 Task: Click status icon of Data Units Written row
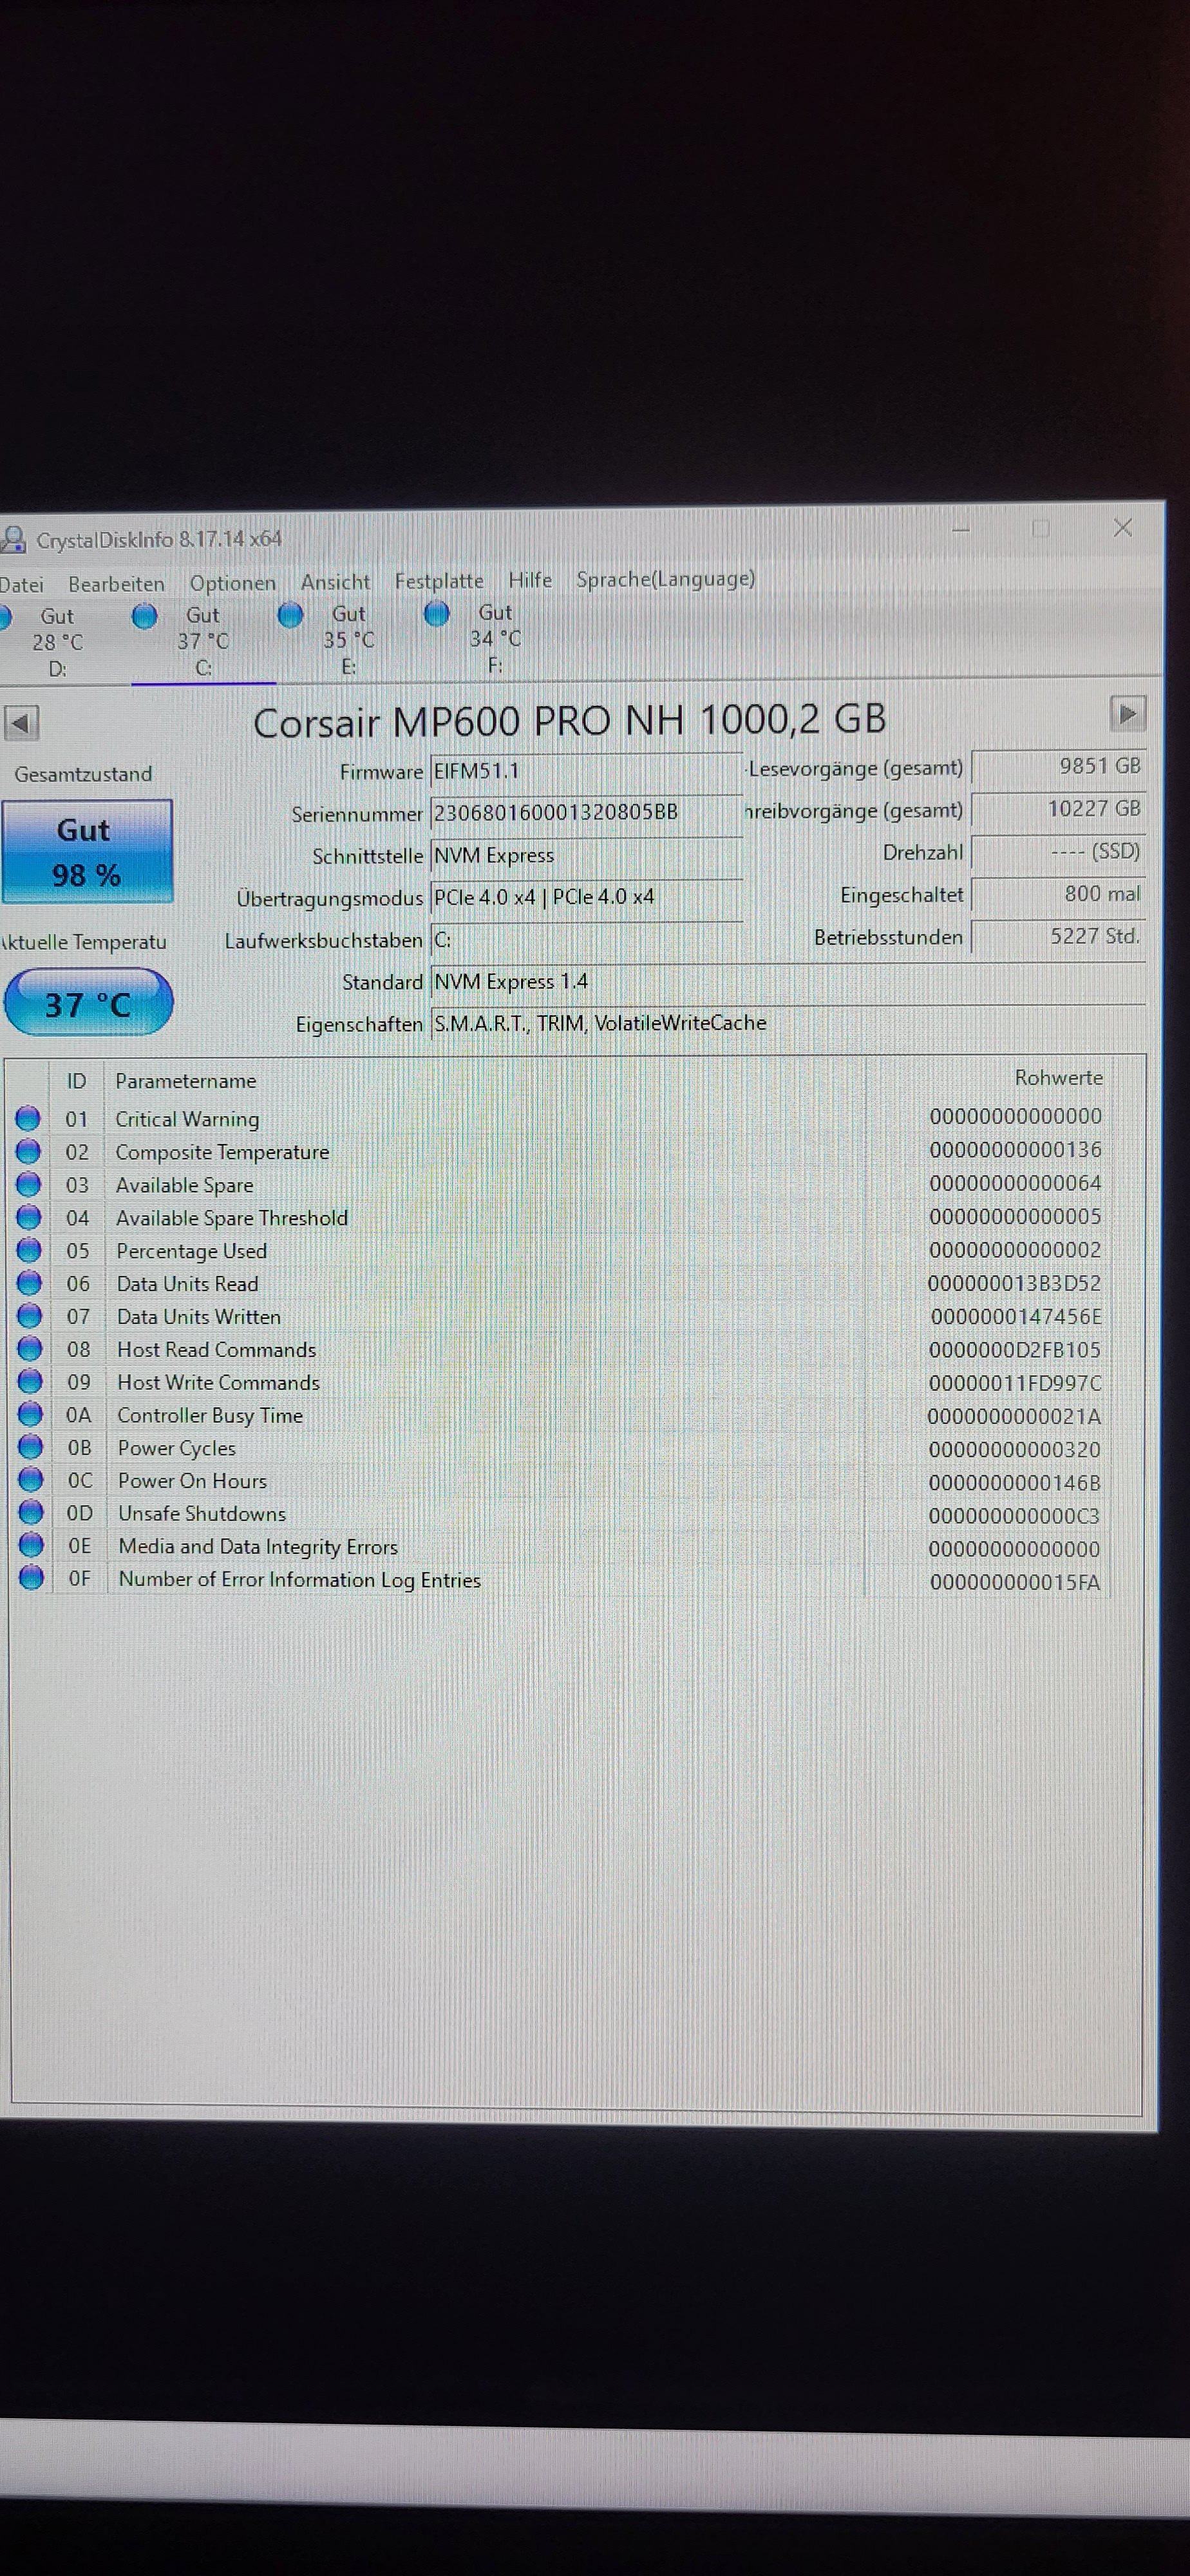tap(30, 1316)
